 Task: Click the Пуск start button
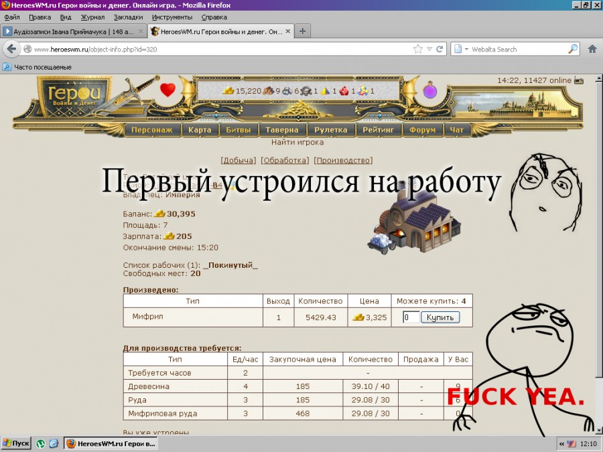[x=16, y=443]
